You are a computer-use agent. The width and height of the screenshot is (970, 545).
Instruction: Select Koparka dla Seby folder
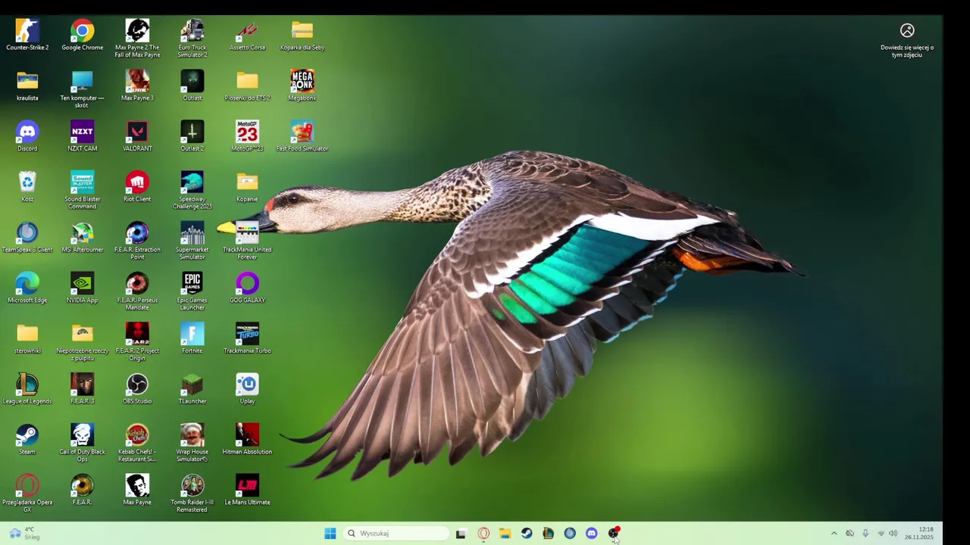click(302, 36)
